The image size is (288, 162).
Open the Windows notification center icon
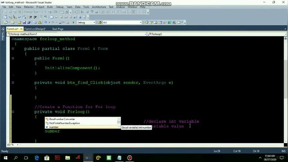click(x=282, y=158)
